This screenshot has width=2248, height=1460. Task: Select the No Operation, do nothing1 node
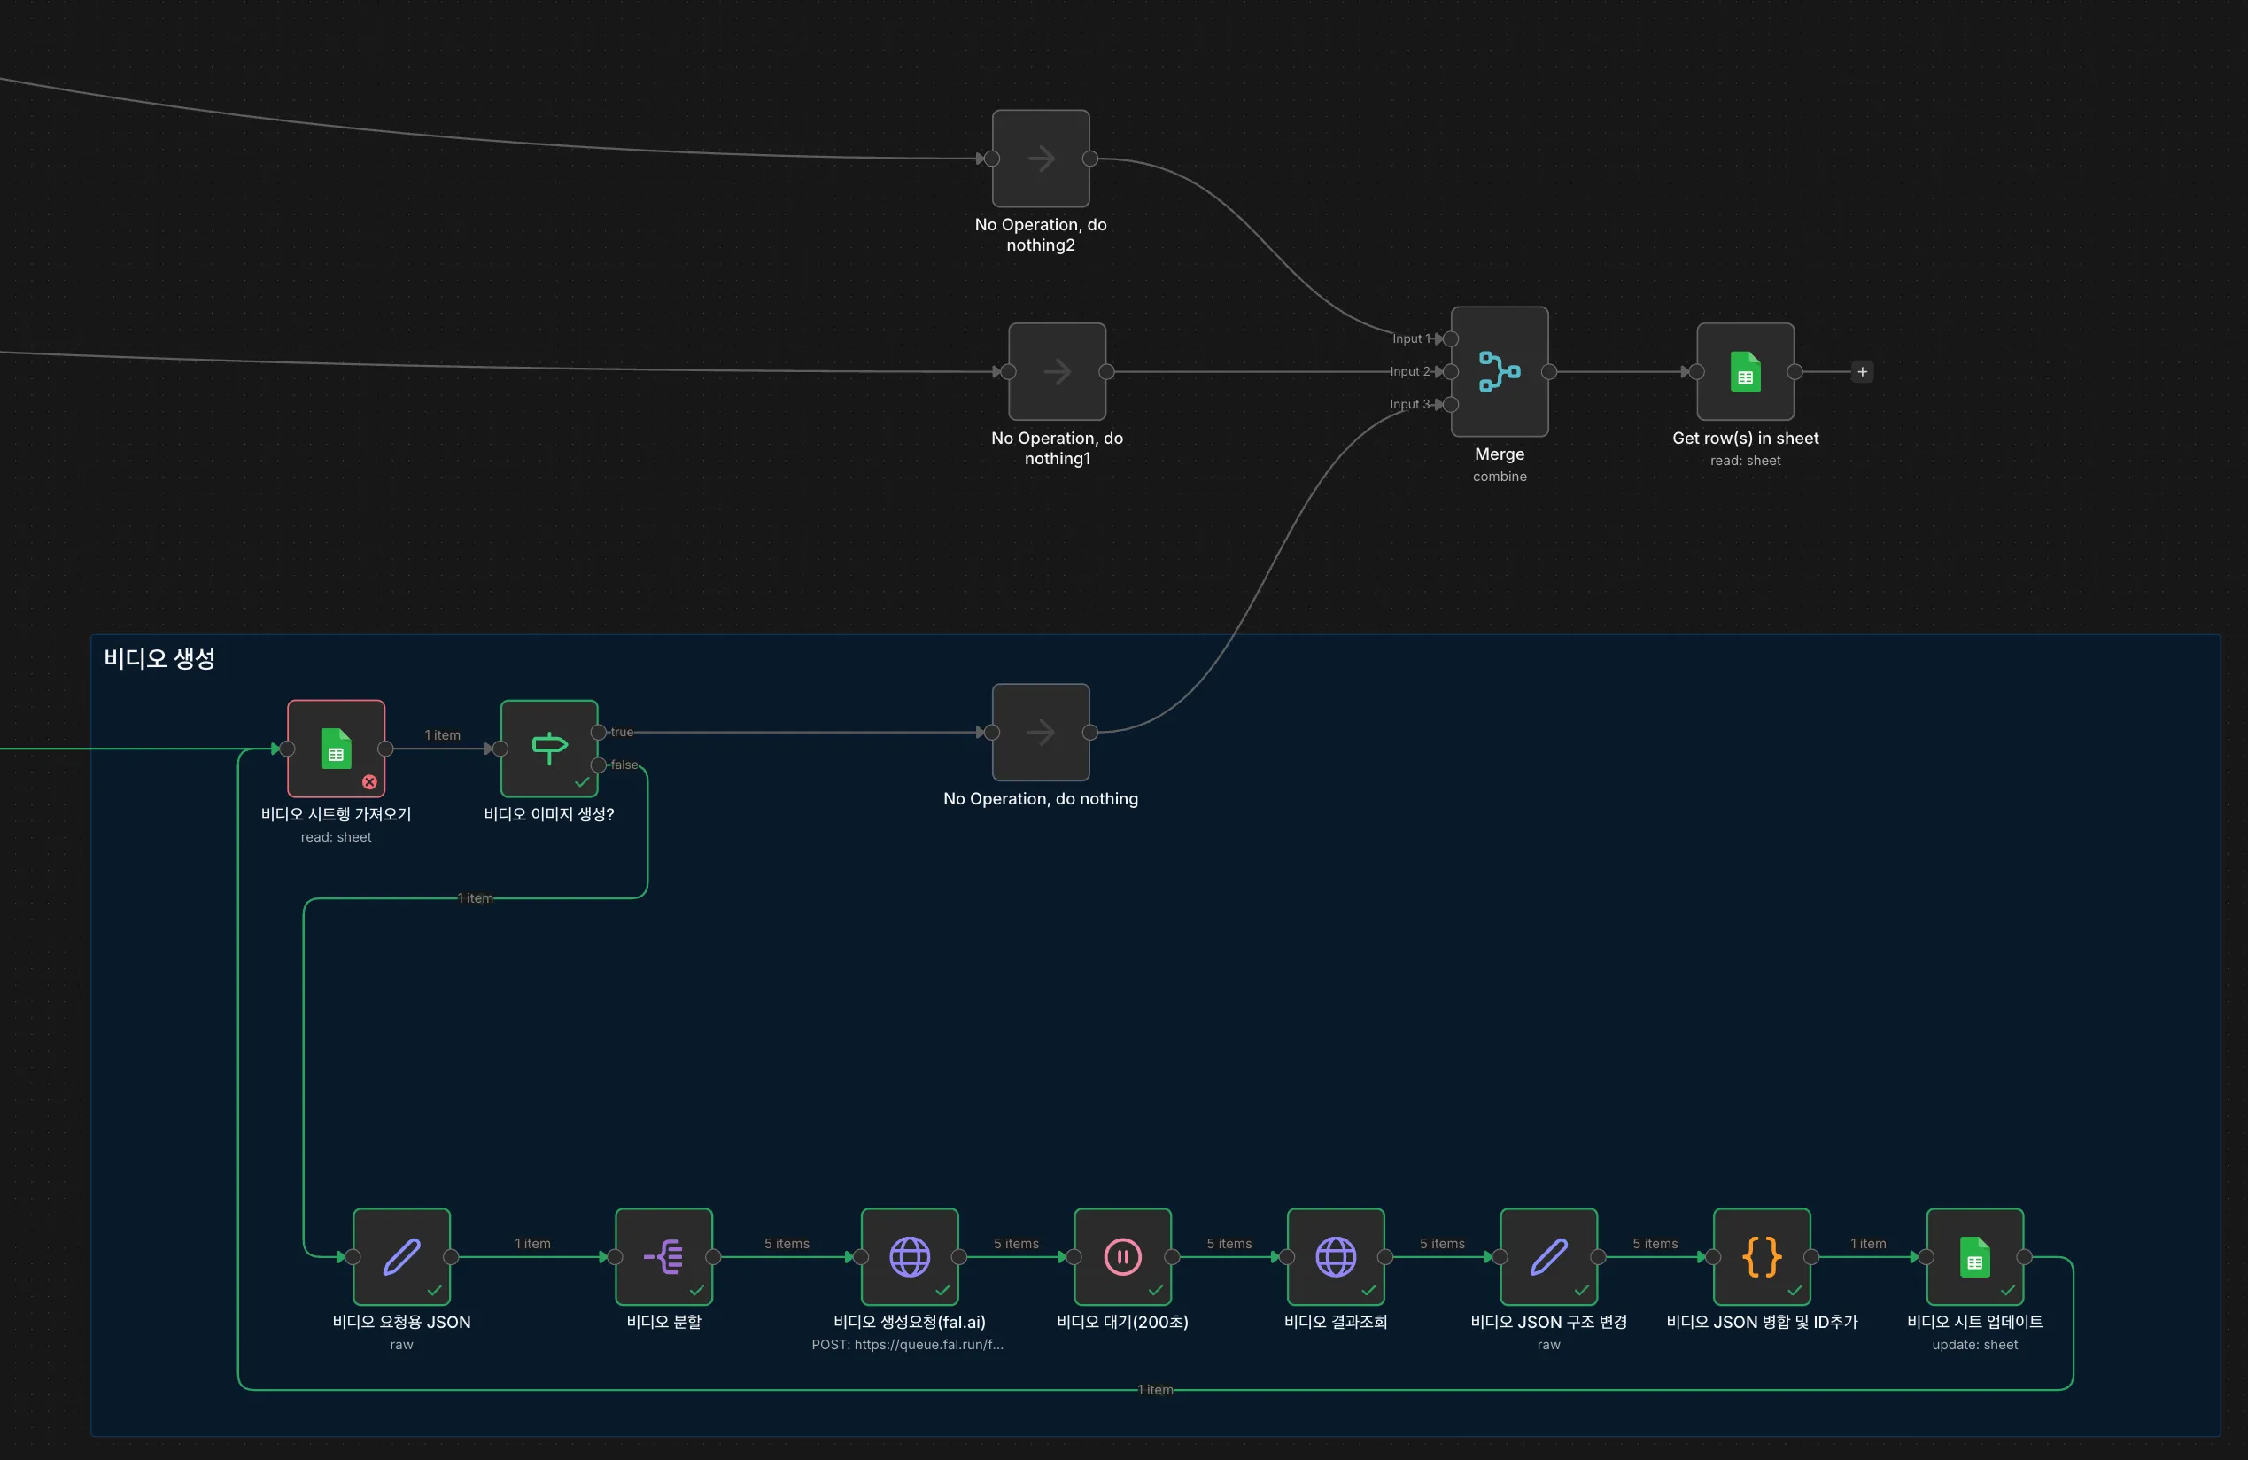click(x=1057, y=371)
